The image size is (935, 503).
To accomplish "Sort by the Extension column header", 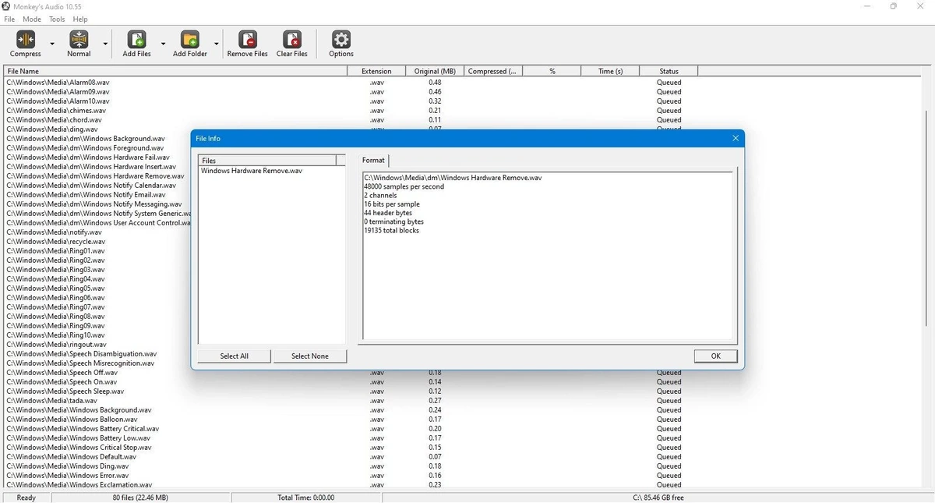I will coord(376,71).
